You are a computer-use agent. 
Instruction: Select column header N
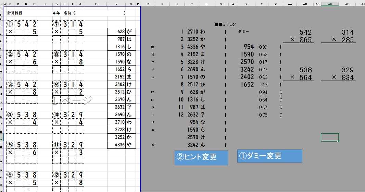click(x=116, y=4)
